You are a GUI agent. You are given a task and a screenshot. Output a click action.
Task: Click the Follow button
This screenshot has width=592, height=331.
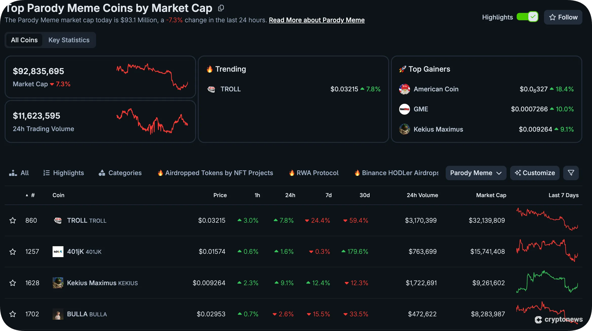[x=563, y=17]
